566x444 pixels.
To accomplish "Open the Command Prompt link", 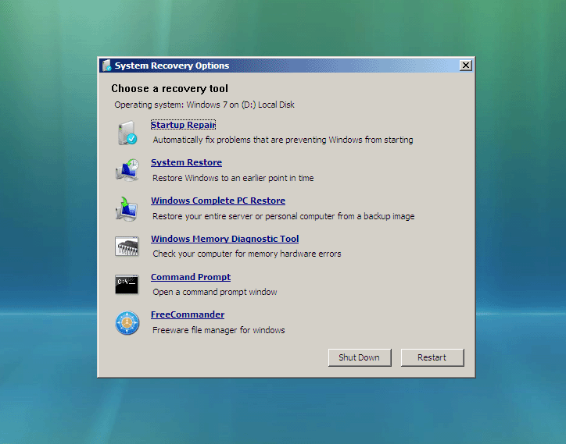I will [191, 277].
